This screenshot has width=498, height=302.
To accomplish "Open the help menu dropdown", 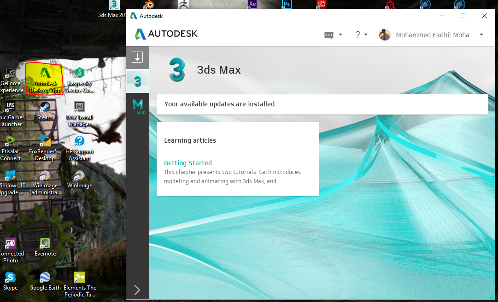I will (362, 35).
